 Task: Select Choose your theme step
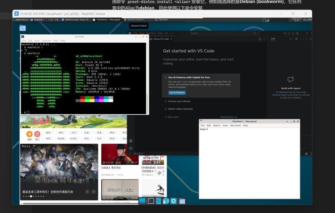pos(179,101)
